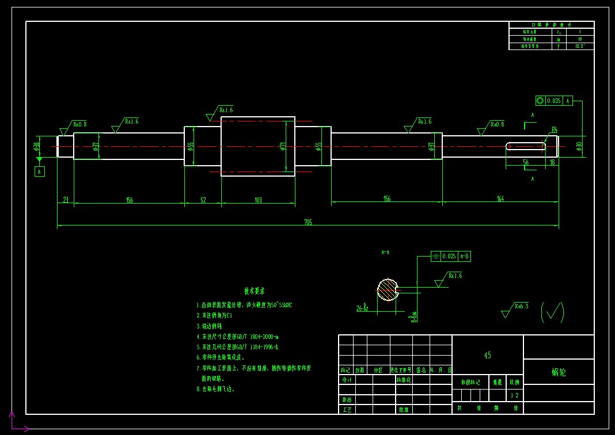Click the 标记 cell in title block
Image resolution: width=615 pixels, height=435 pixels.
346,370
